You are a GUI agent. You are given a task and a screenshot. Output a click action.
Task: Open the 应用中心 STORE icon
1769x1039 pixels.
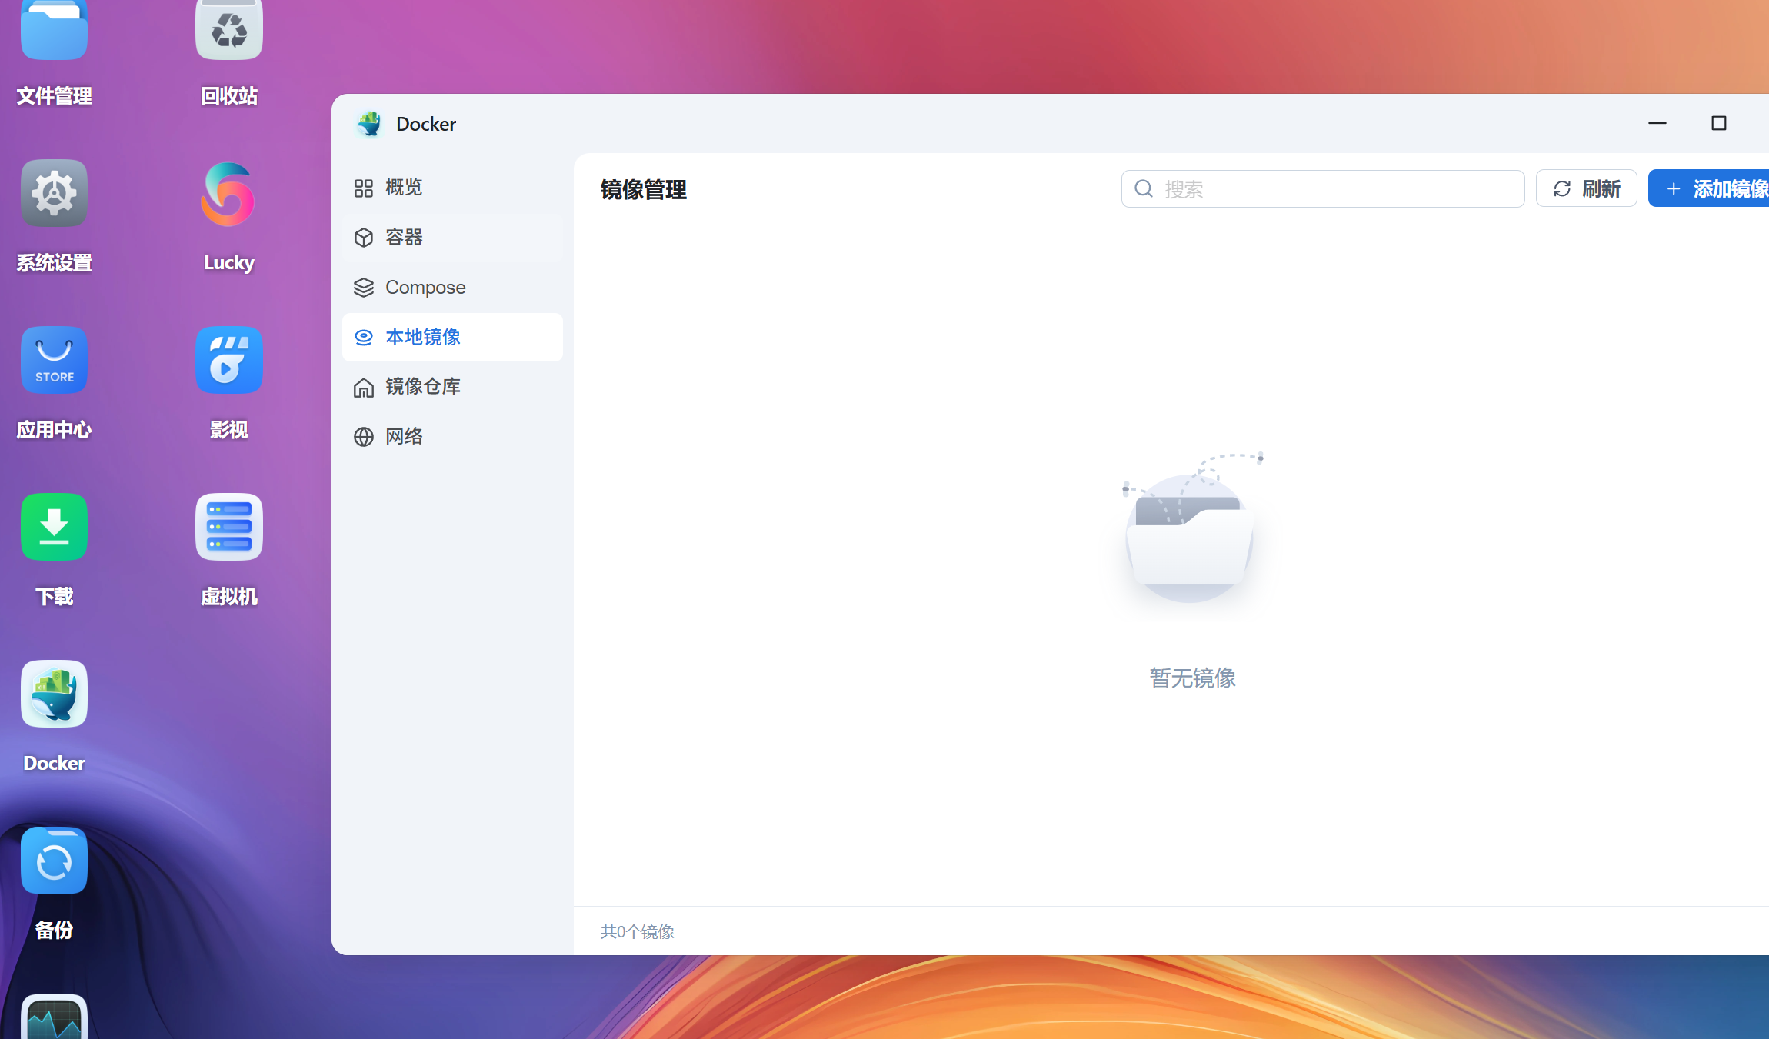pyautogui.click(x=54, y=360)
